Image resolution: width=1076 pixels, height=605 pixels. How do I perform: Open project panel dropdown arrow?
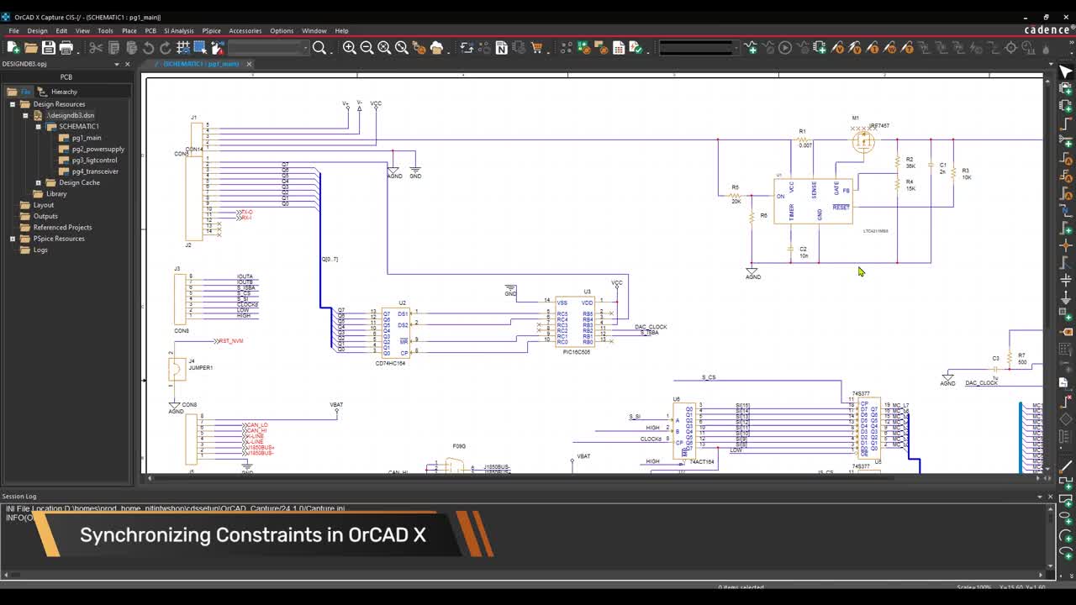pos(117,64)
